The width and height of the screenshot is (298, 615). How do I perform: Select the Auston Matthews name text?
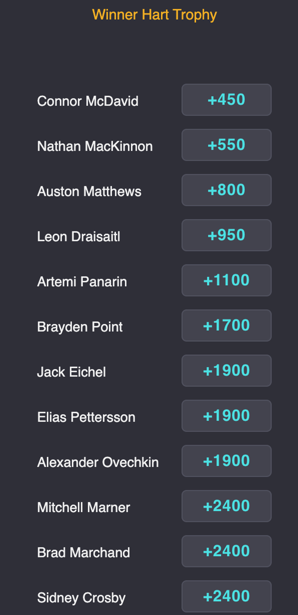(89, 191)
